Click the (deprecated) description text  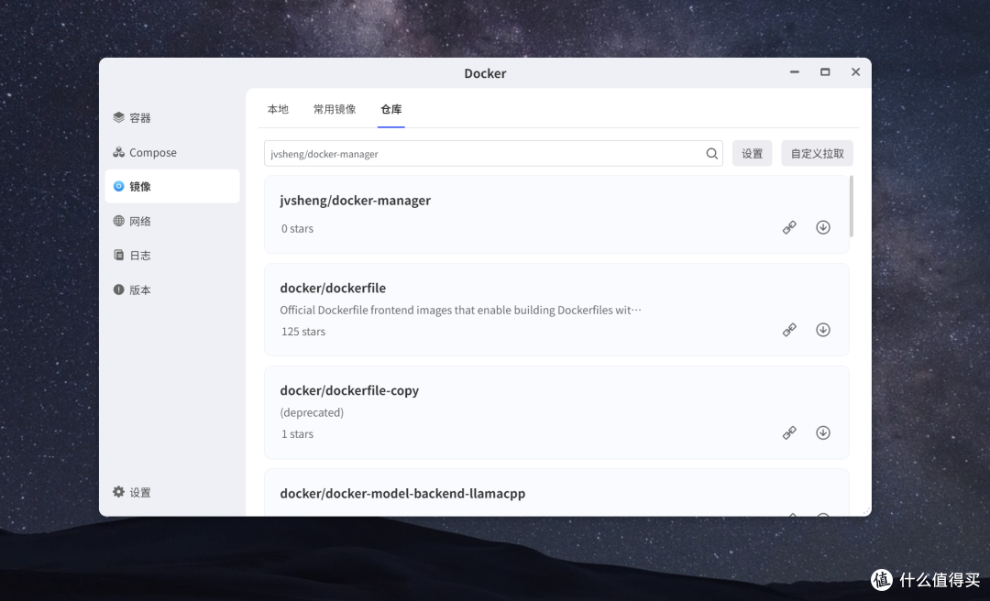pyautogui.click(x=312, y=412)
